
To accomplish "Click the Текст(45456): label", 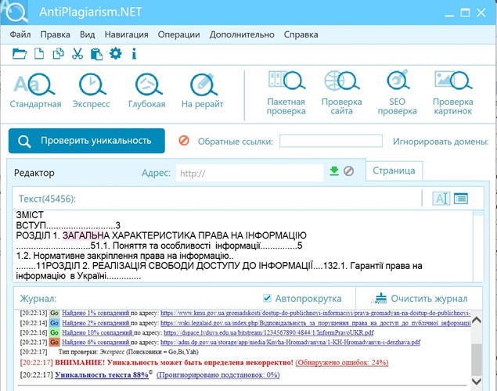I will click(47, 199).
